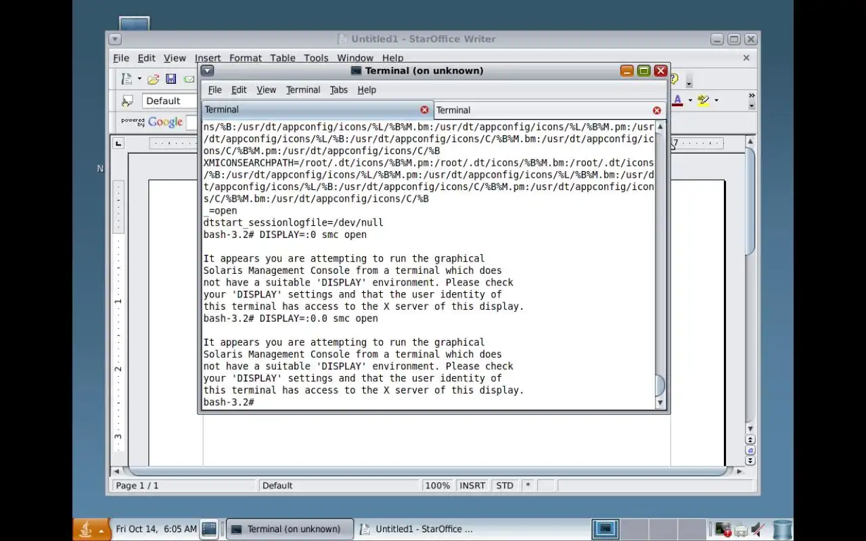This screenshot has height=541, width=866.
Task: Open the StarOffice Tools menu
Action: point(316,58)
